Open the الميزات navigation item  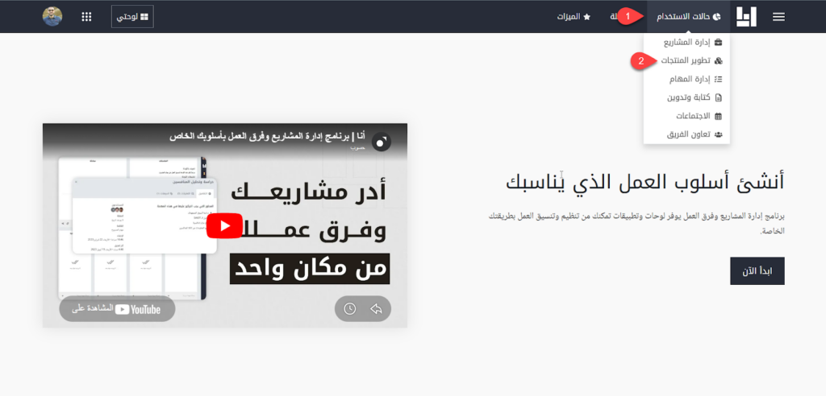pyautogui.click(x=574, y=17)
